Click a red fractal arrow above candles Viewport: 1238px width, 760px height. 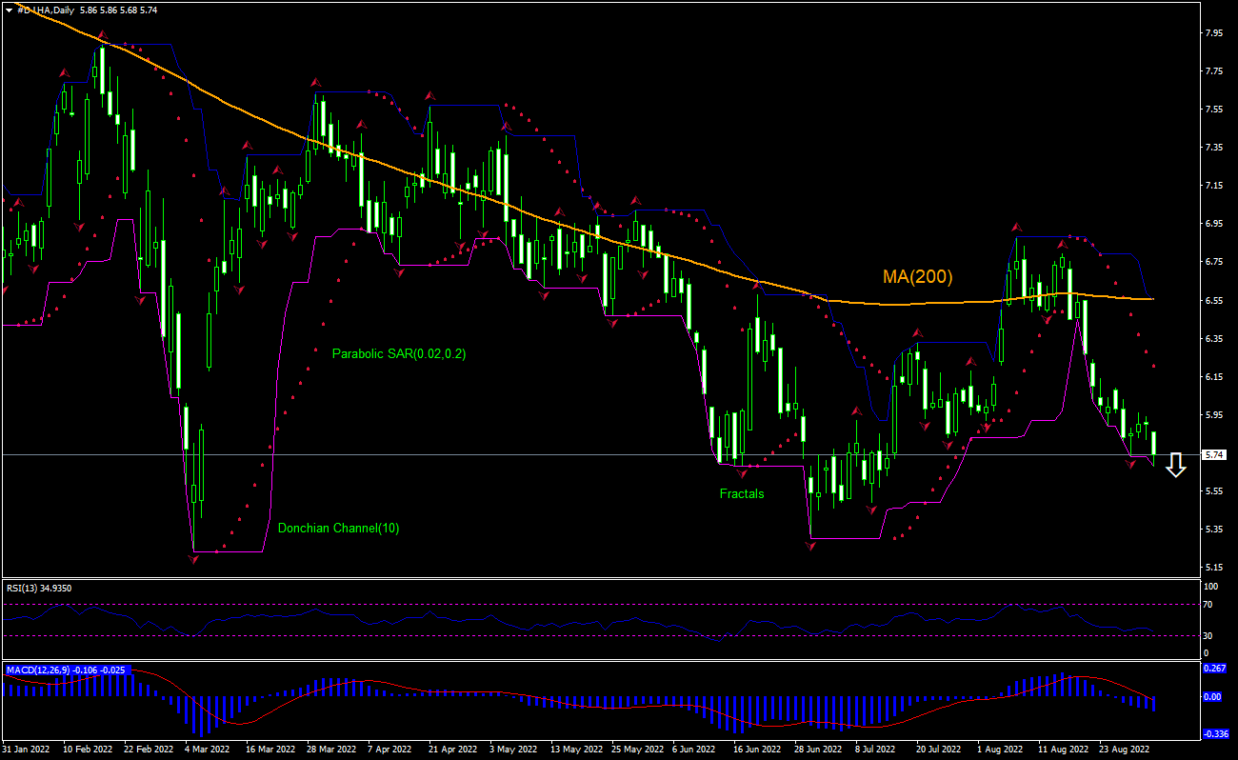(x=314, y=84)
